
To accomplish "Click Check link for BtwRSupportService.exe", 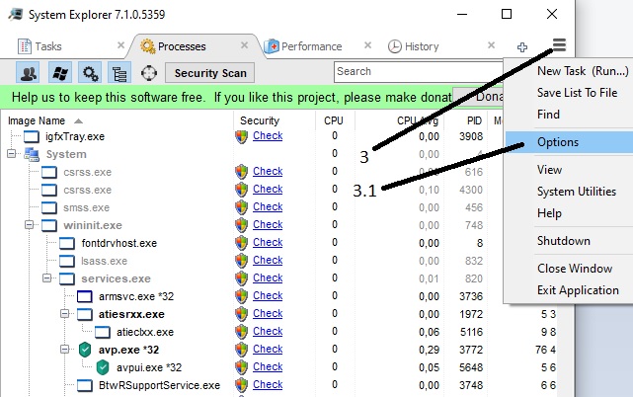I will 268,384.
